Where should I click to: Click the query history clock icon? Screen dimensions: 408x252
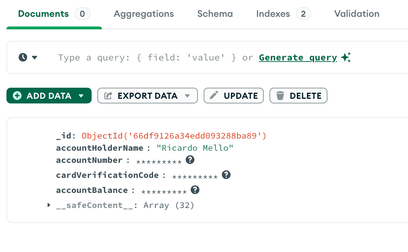(23, 57)
